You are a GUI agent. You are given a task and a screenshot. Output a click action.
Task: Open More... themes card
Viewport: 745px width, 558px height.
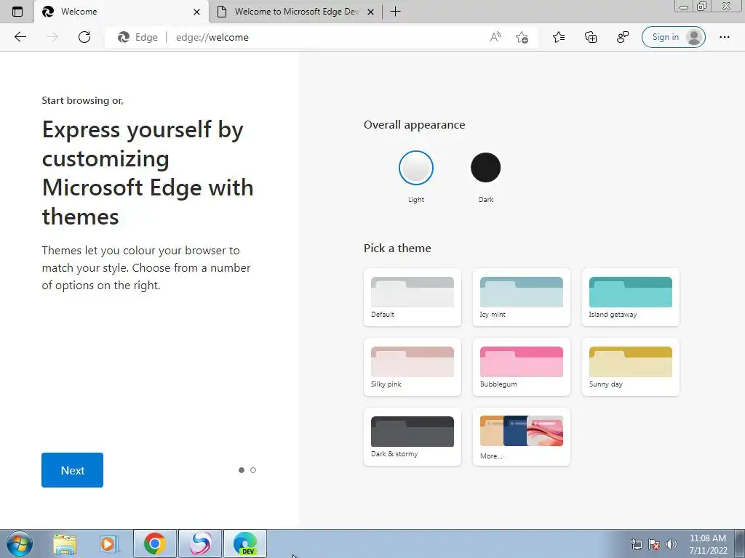[521, 437]
